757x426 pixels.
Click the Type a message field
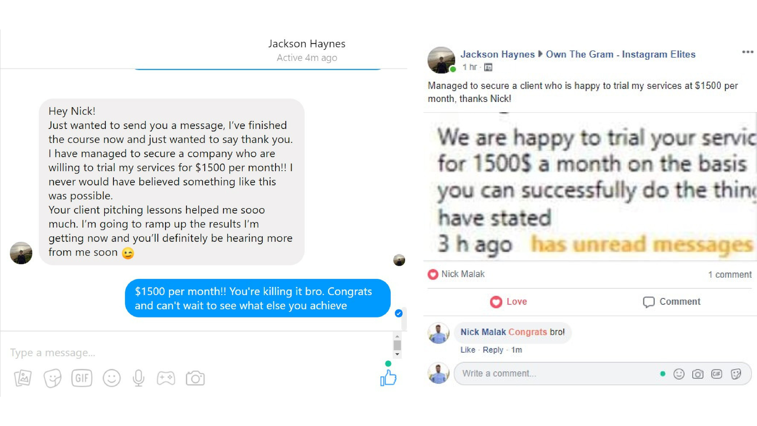point(197,353)
